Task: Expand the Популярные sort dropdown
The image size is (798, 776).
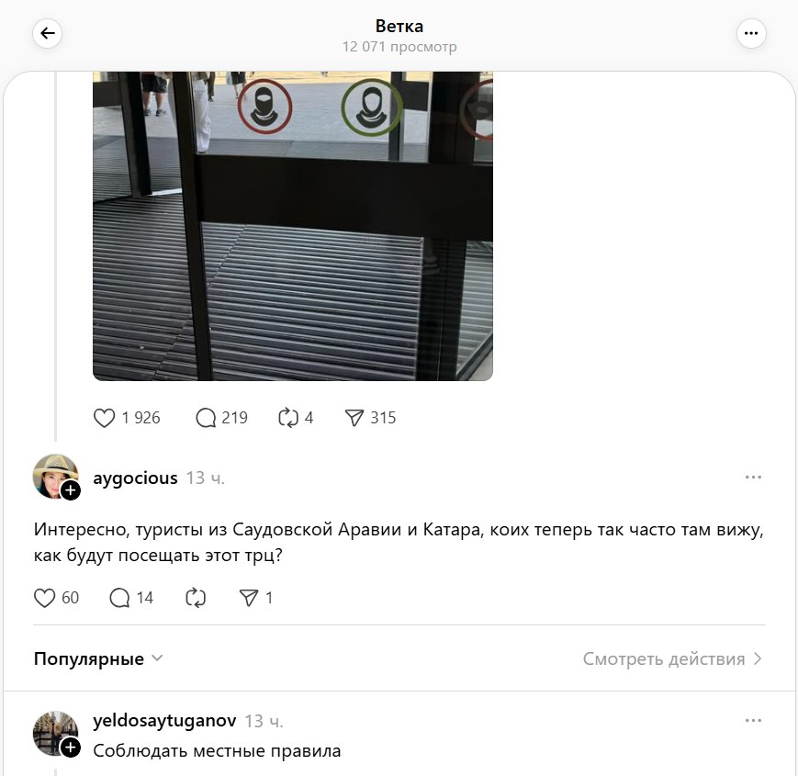Action: tap(98, 659)
